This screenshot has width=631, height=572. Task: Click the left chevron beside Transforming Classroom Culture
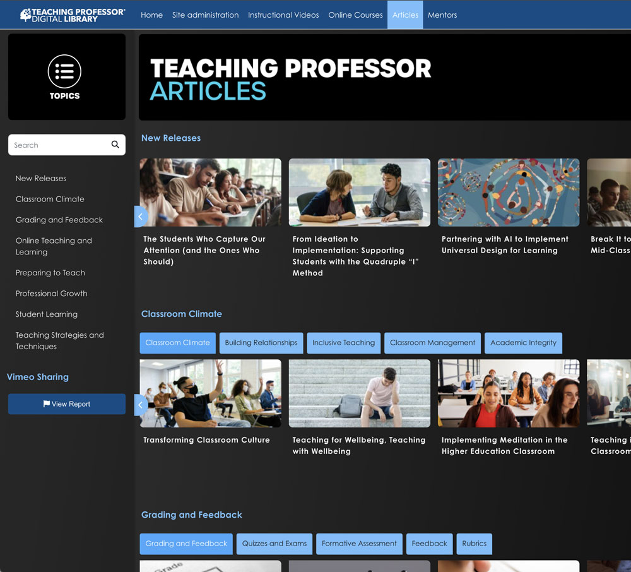(140, 405)
